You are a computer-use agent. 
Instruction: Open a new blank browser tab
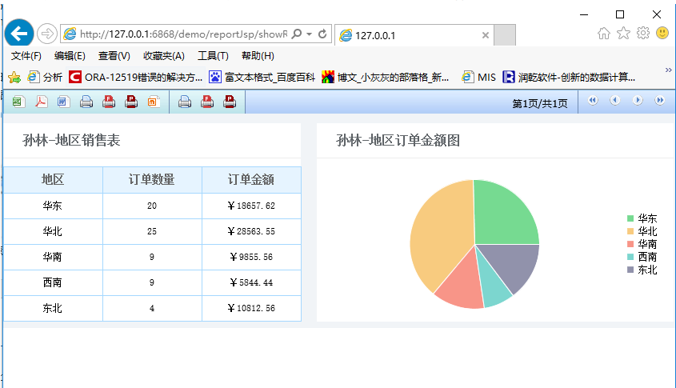(505, 35)
